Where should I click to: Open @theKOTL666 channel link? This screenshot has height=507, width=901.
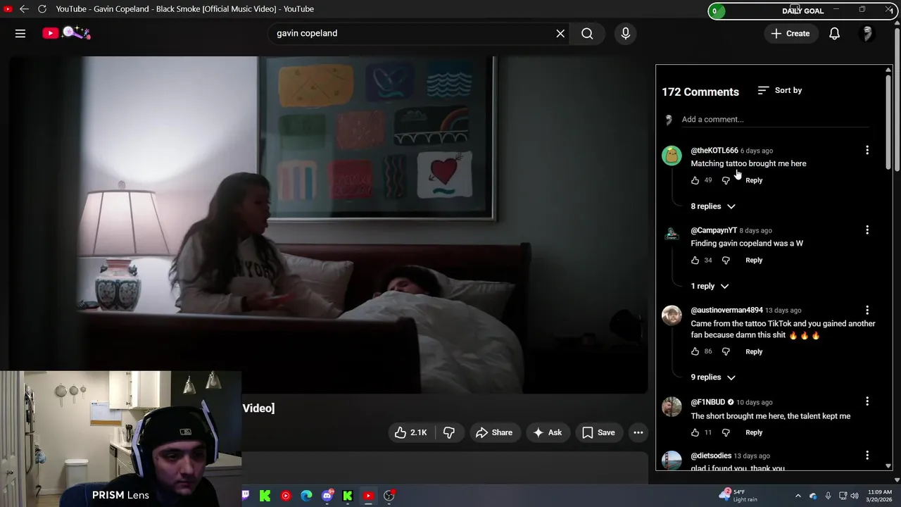point(714,150)
